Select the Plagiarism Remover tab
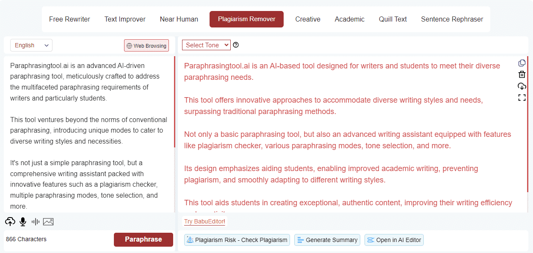This screenshot has height=253, width=533. click(246, 19)
